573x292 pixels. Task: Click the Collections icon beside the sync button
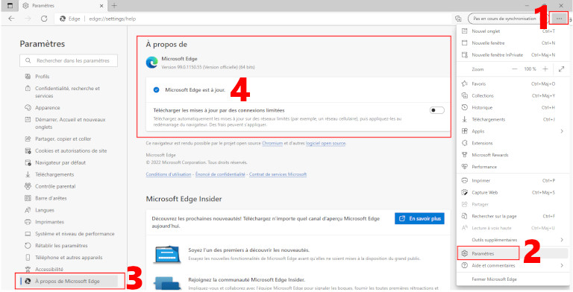pos(458,19)
